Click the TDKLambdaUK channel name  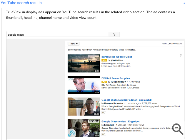tap(118, 82)
